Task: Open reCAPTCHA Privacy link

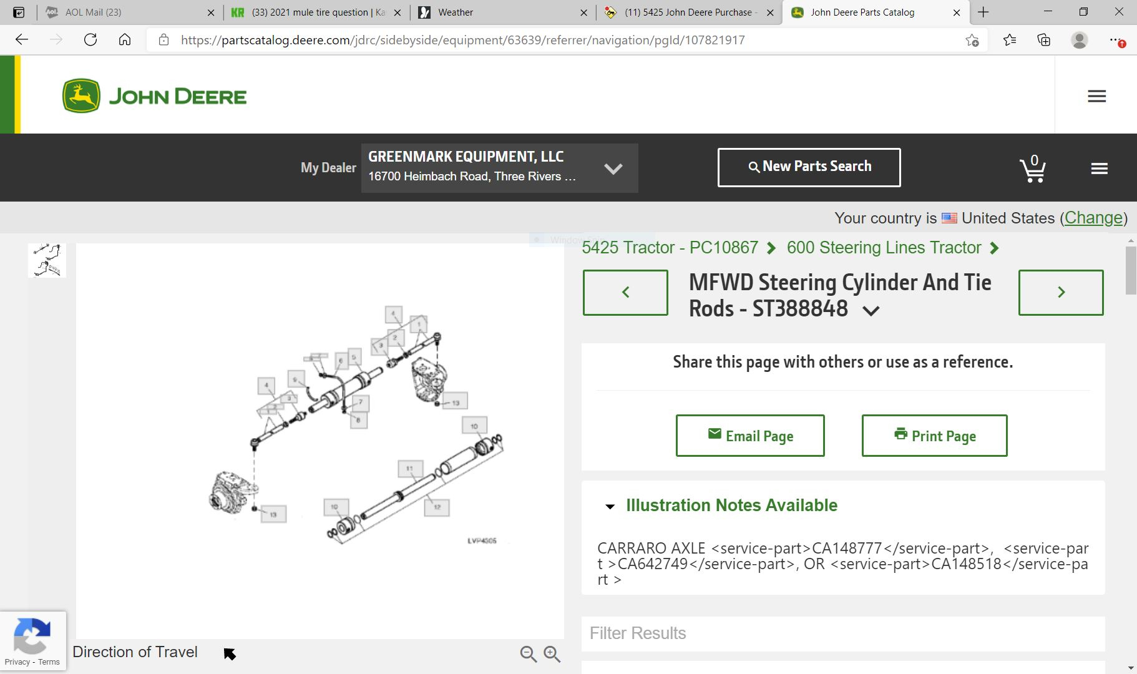Action: [x=17, y=662]
